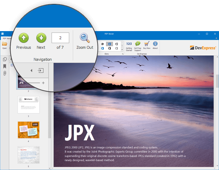Minimize the PDF Viewer window

[199, 34]
